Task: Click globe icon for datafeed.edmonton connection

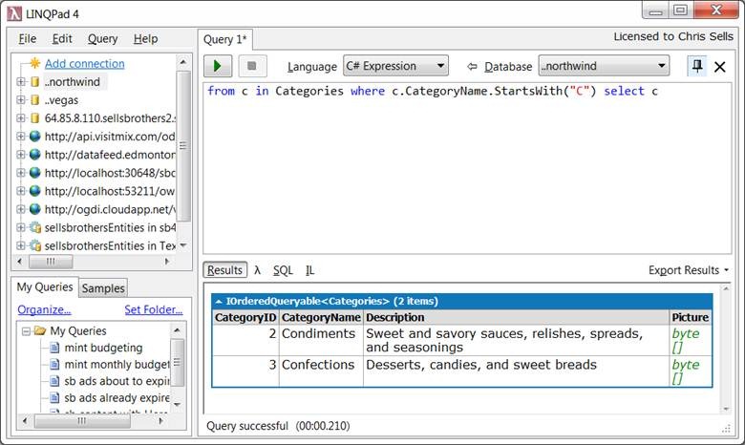Action: 34,155
